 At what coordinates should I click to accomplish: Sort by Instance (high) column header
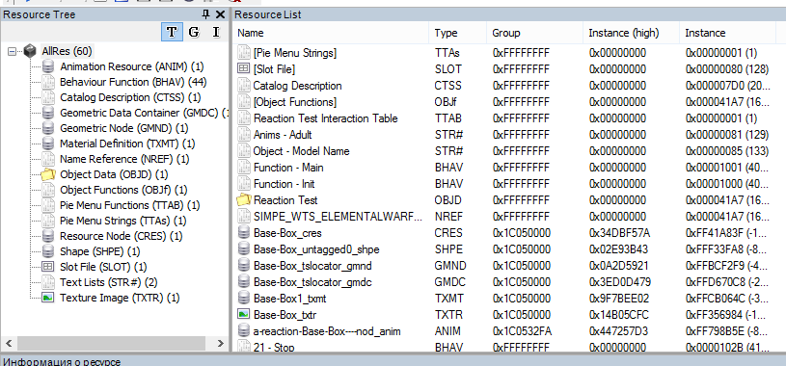tap(631, 33)
